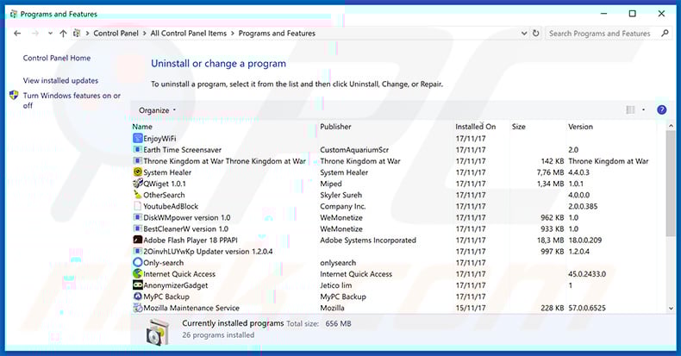Click the OtherSearch broom icon
The height and width of the screenshot is (356, 681).
138,195
